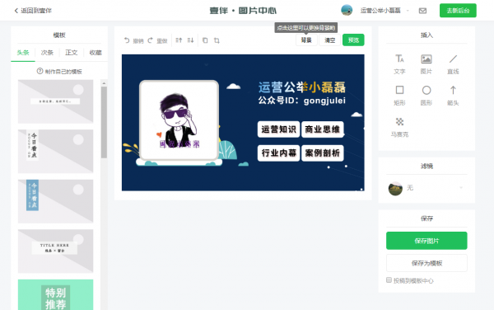The image size is (494, 310).
Task: Switch to the 次条 template tab
Action: point(47,52)
